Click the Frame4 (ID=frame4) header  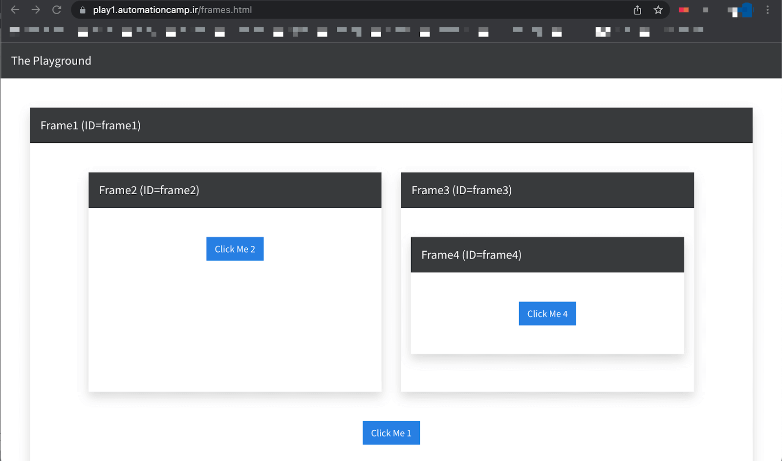pyautogui.click(x=471, y=255)
